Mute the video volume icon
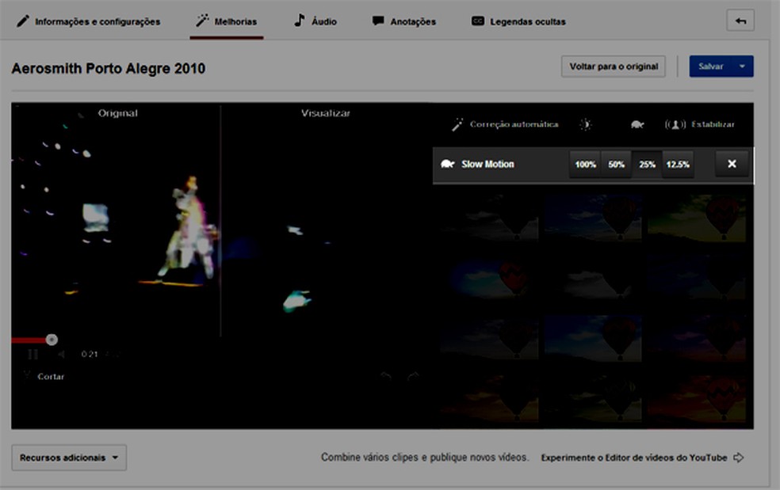 pos(61,355)
